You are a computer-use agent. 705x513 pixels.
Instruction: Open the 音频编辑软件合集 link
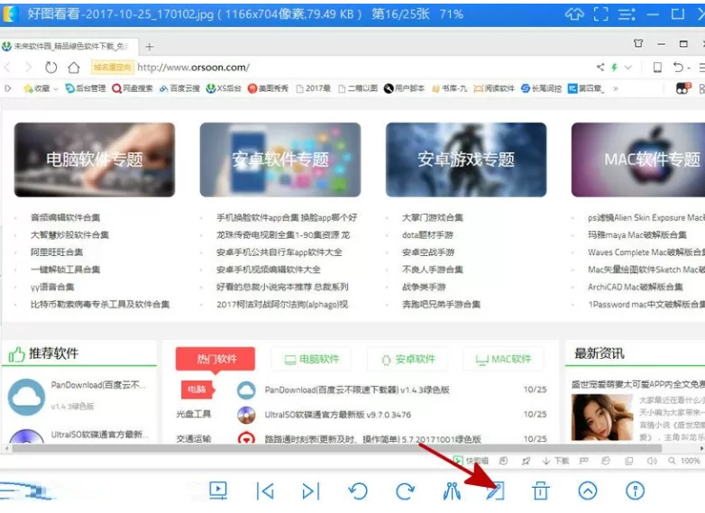pos(65,217)
